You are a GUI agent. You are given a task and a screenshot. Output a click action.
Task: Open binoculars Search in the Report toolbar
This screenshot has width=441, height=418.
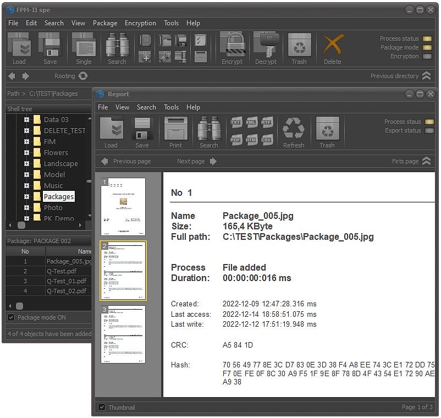click(x=209, y=132)
